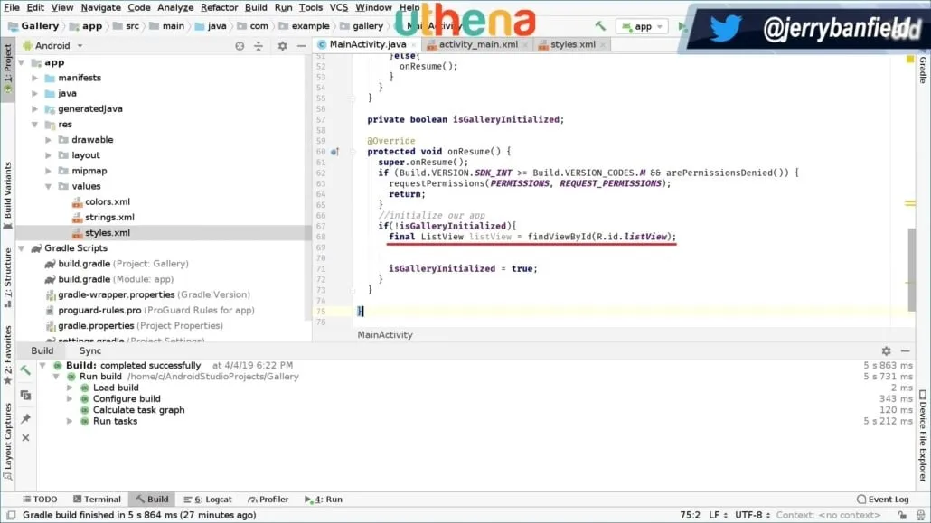The height and width of the screenshot is (523, 931).
Task: Open the Profiler tool window
Action: point(268,500)
